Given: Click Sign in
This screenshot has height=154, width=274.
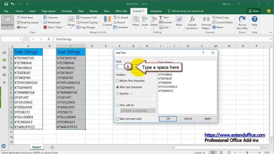Looking at the screenshot, I should pyautogui.click(x=226, y=4).
